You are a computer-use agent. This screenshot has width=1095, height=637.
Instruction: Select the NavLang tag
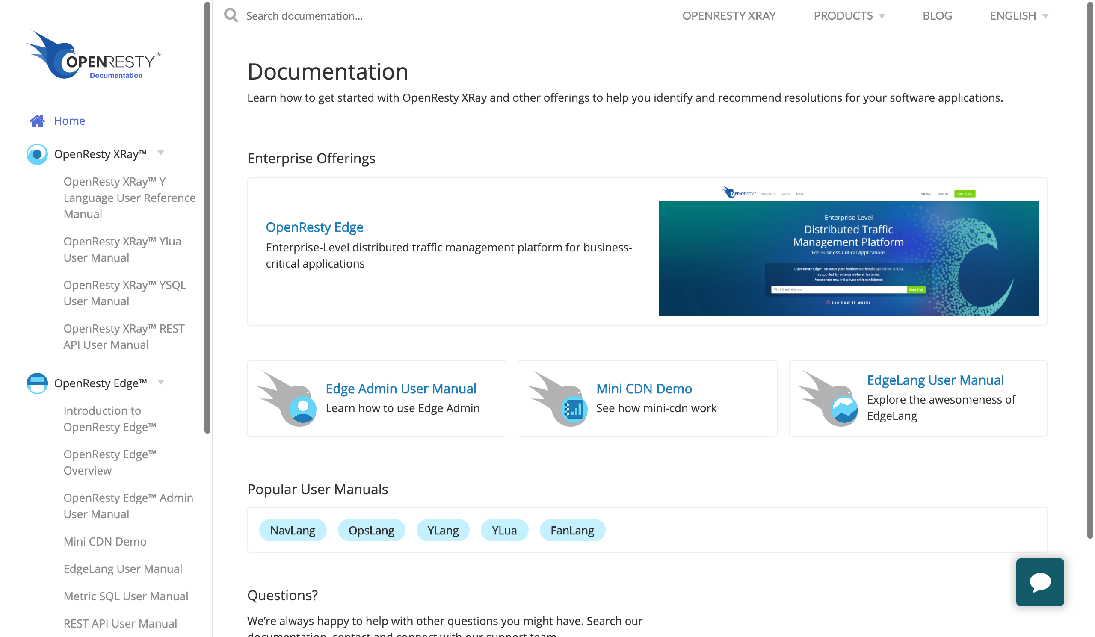point(293,530)
